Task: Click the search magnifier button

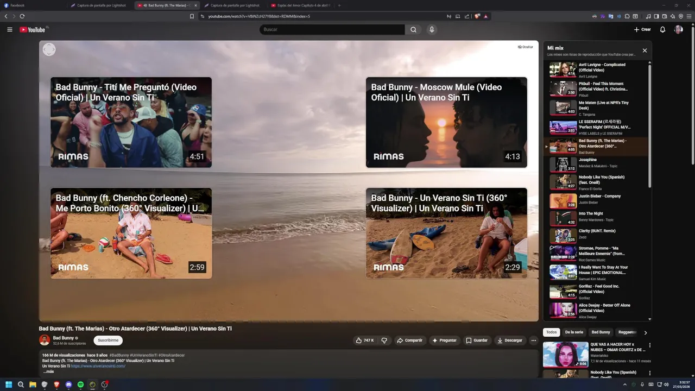Action: (x=413, y=29)
